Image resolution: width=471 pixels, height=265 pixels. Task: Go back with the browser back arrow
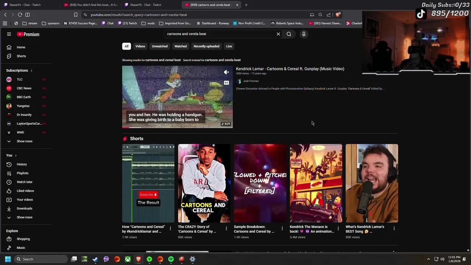[x=6, y=15]
